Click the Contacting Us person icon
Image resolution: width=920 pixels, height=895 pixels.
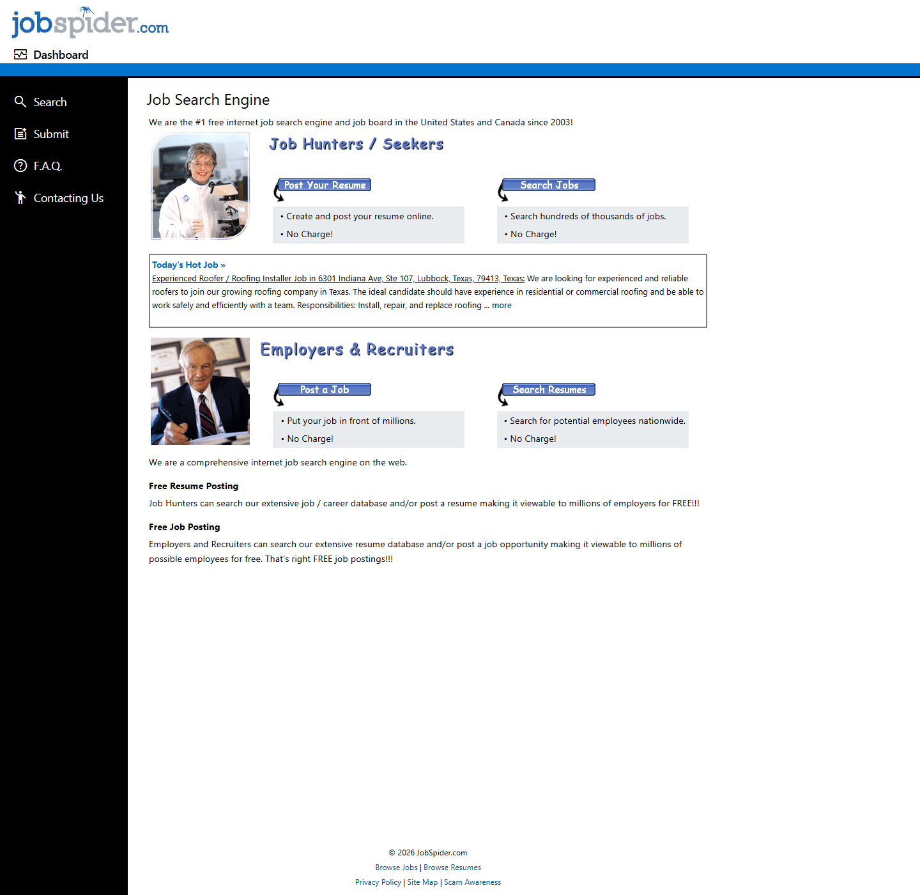(20, 198)
